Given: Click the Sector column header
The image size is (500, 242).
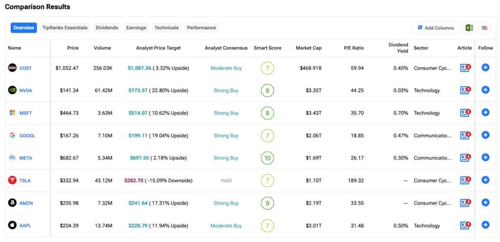Looking at the screenshot, I should coord(421,48).
